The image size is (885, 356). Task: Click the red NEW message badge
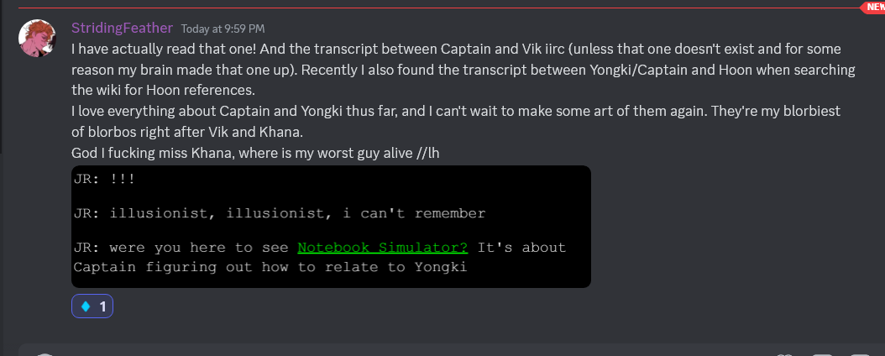coord(873,8)
